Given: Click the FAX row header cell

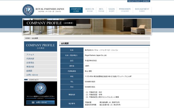Looking at the screenshot, I should coord(72,87).
